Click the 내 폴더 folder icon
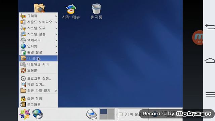The height and width of the screenshot is (121, 215). click(x=23, y=58)
